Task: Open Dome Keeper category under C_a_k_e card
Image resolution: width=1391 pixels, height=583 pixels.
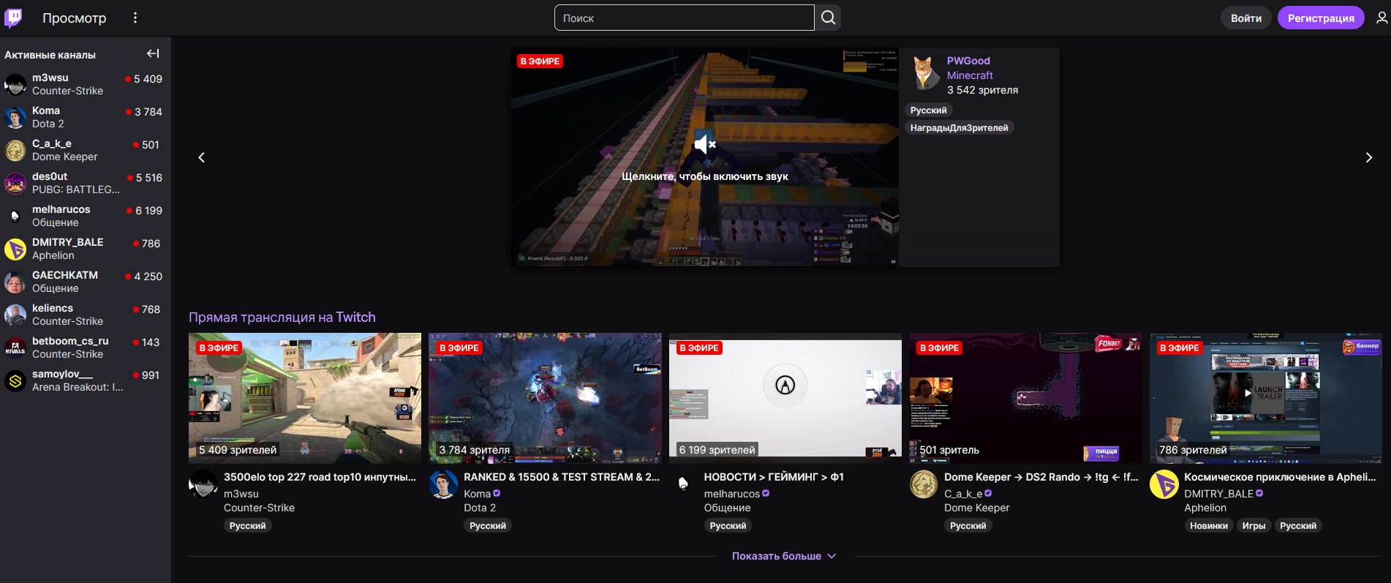Action: 976,508
